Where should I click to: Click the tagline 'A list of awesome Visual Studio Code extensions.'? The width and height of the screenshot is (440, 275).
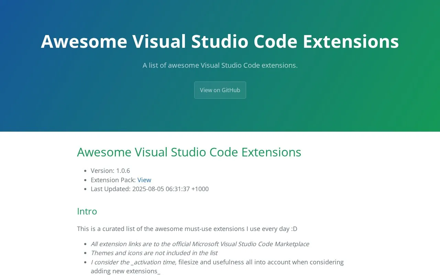[x=220, y=65]
